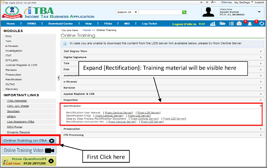
Task: Open Rectification User Manual From Central Server
Action: click(x=119, y=113)
